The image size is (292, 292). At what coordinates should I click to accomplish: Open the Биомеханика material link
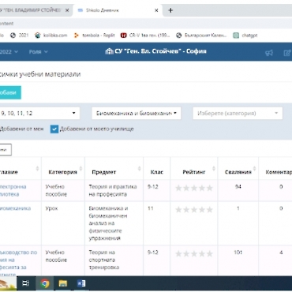16,208
